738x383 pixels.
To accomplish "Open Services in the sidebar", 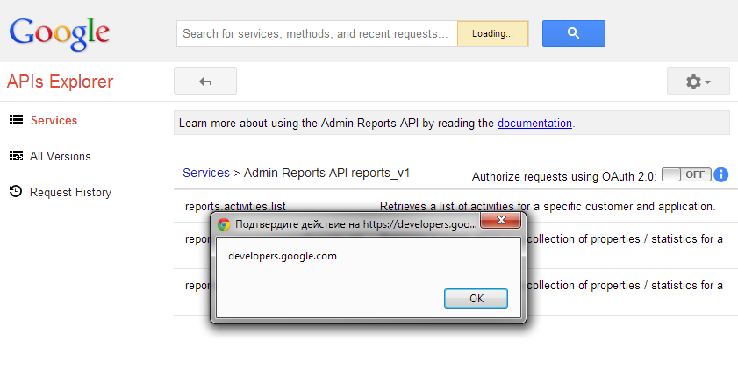I will 54,120.
